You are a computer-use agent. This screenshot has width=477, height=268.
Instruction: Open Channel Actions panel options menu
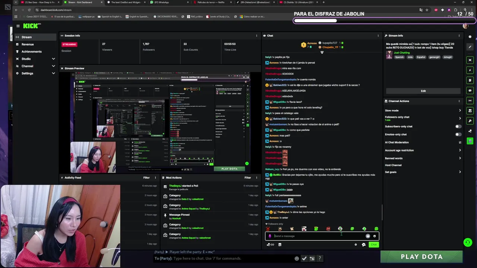pos(459,101)
